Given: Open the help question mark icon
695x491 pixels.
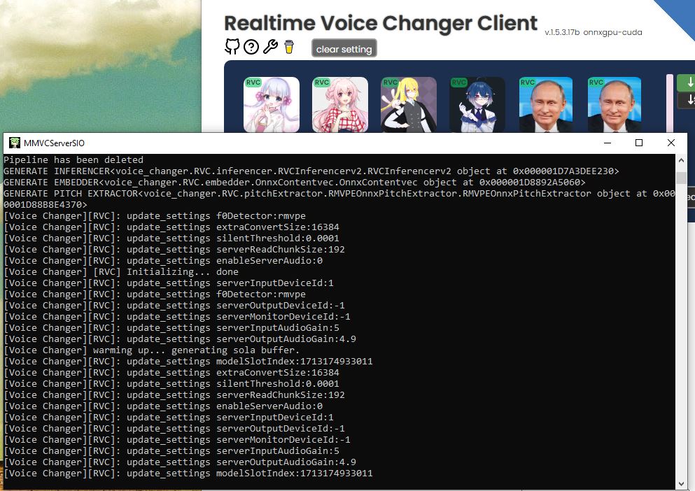Looking at the screenshot, I should tap(251, 47).
